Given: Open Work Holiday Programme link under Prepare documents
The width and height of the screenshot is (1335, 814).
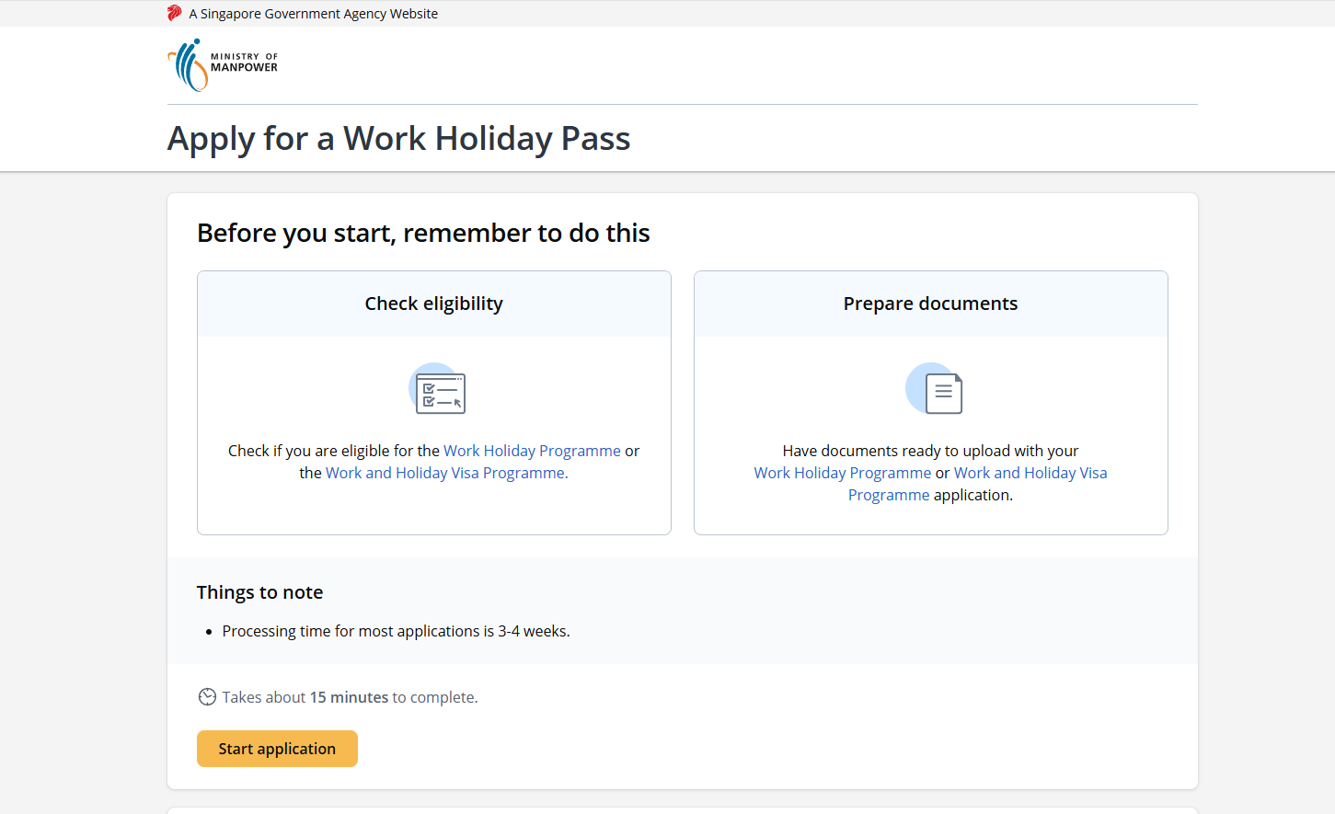Looking at the screenshot, I should (843, 473).
